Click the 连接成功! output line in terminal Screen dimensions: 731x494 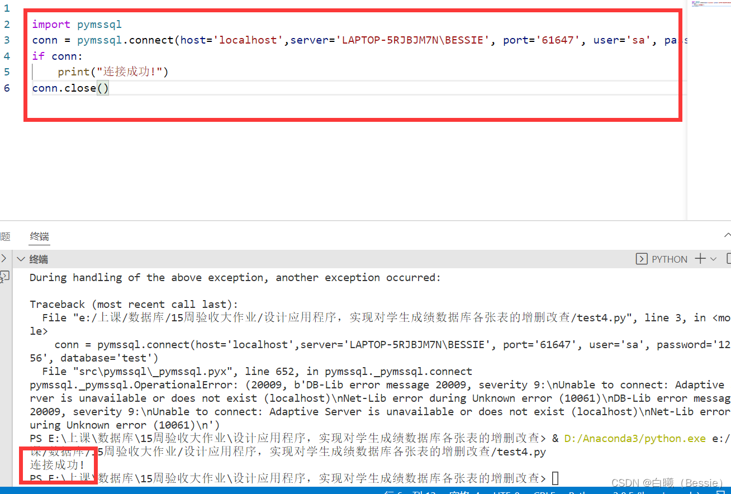click(57, 465)
